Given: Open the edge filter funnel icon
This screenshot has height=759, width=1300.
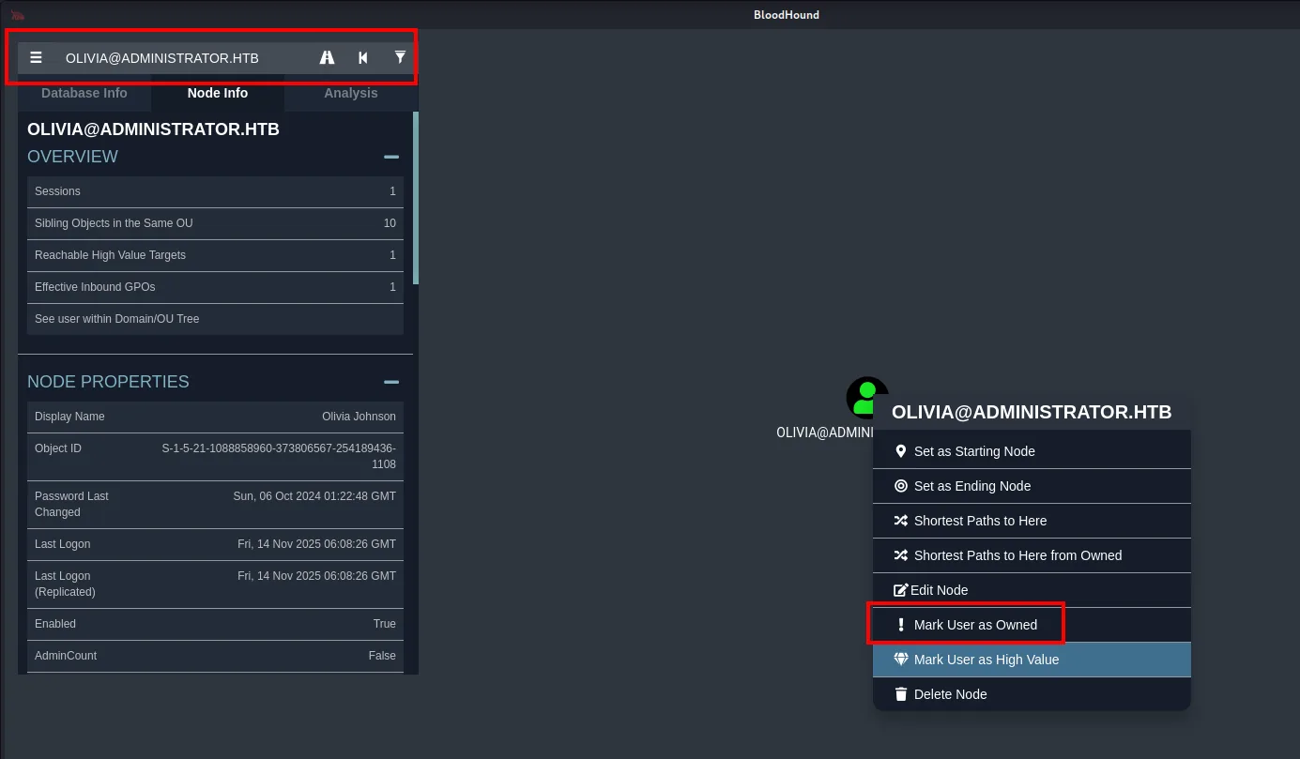Looking at the screenshot, I should [400, 58].
